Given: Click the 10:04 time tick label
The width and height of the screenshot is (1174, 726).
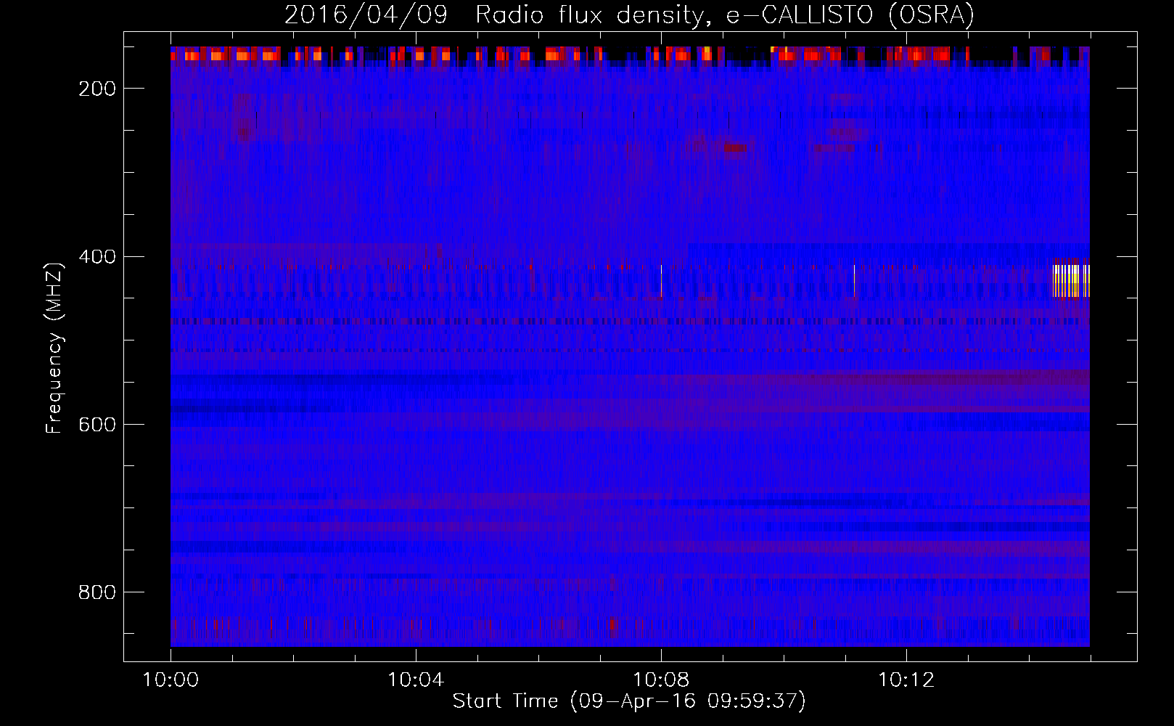Looking at the screenshot, I should point(416,680).
